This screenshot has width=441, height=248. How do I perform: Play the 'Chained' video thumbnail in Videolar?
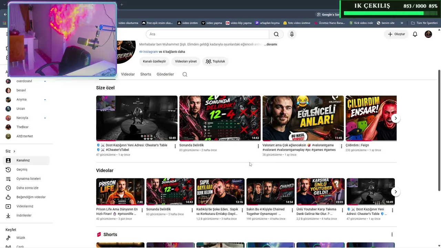tap(270, 192)
